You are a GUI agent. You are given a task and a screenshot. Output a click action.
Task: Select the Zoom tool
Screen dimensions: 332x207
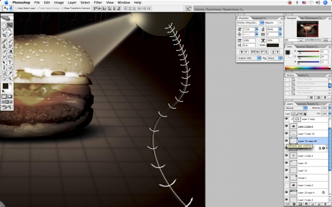click(10, 78)
